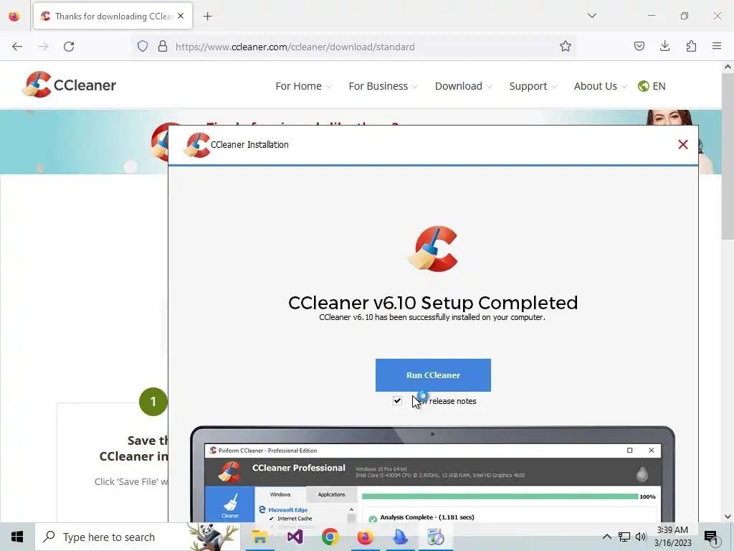Open a new Firefox tab

click(x=207, y=17)
